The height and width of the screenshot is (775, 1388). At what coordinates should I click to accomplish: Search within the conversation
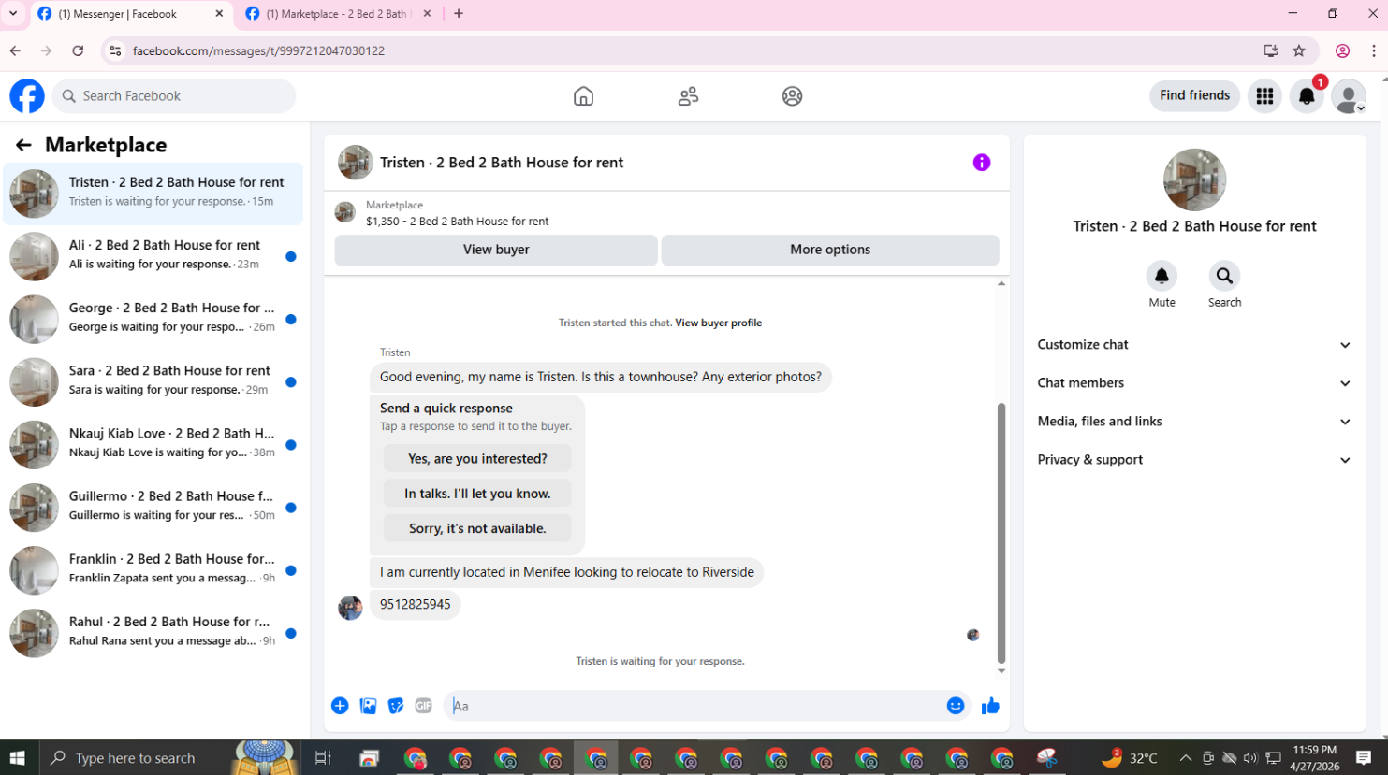(1224, 276)
